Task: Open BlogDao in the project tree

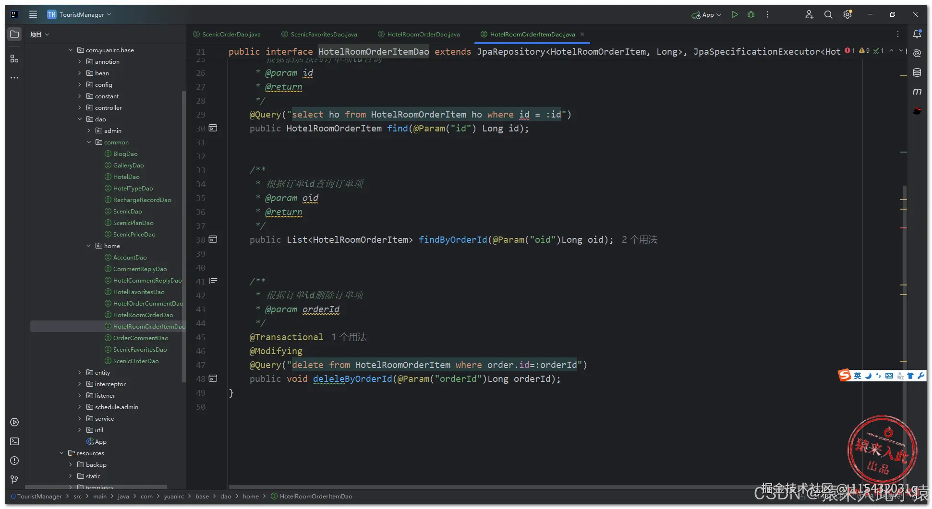Action: pos(125,154)
